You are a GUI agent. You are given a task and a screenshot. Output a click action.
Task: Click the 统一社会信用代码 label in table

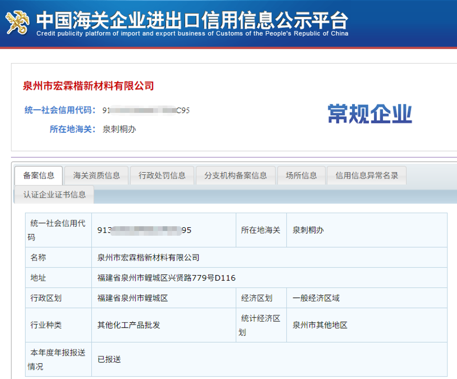click(57, 230)
